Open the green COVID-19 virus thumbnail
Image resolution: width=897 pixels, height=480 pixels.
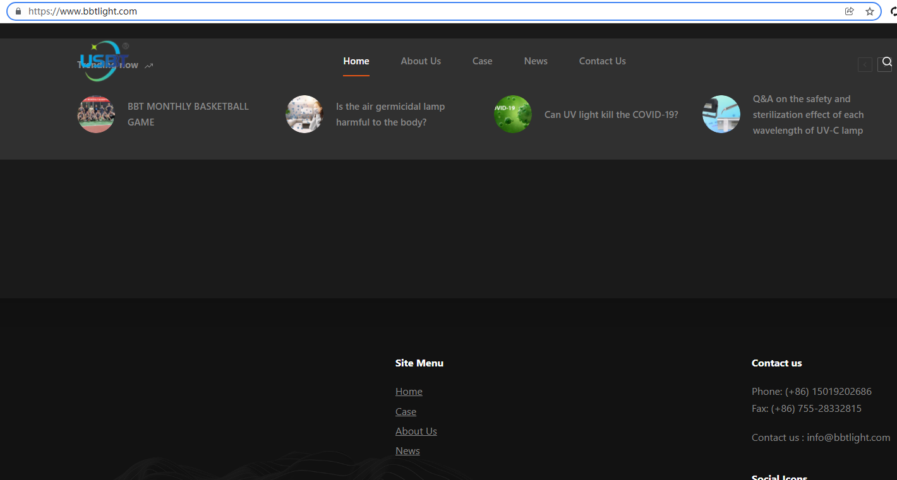point(512,114)
